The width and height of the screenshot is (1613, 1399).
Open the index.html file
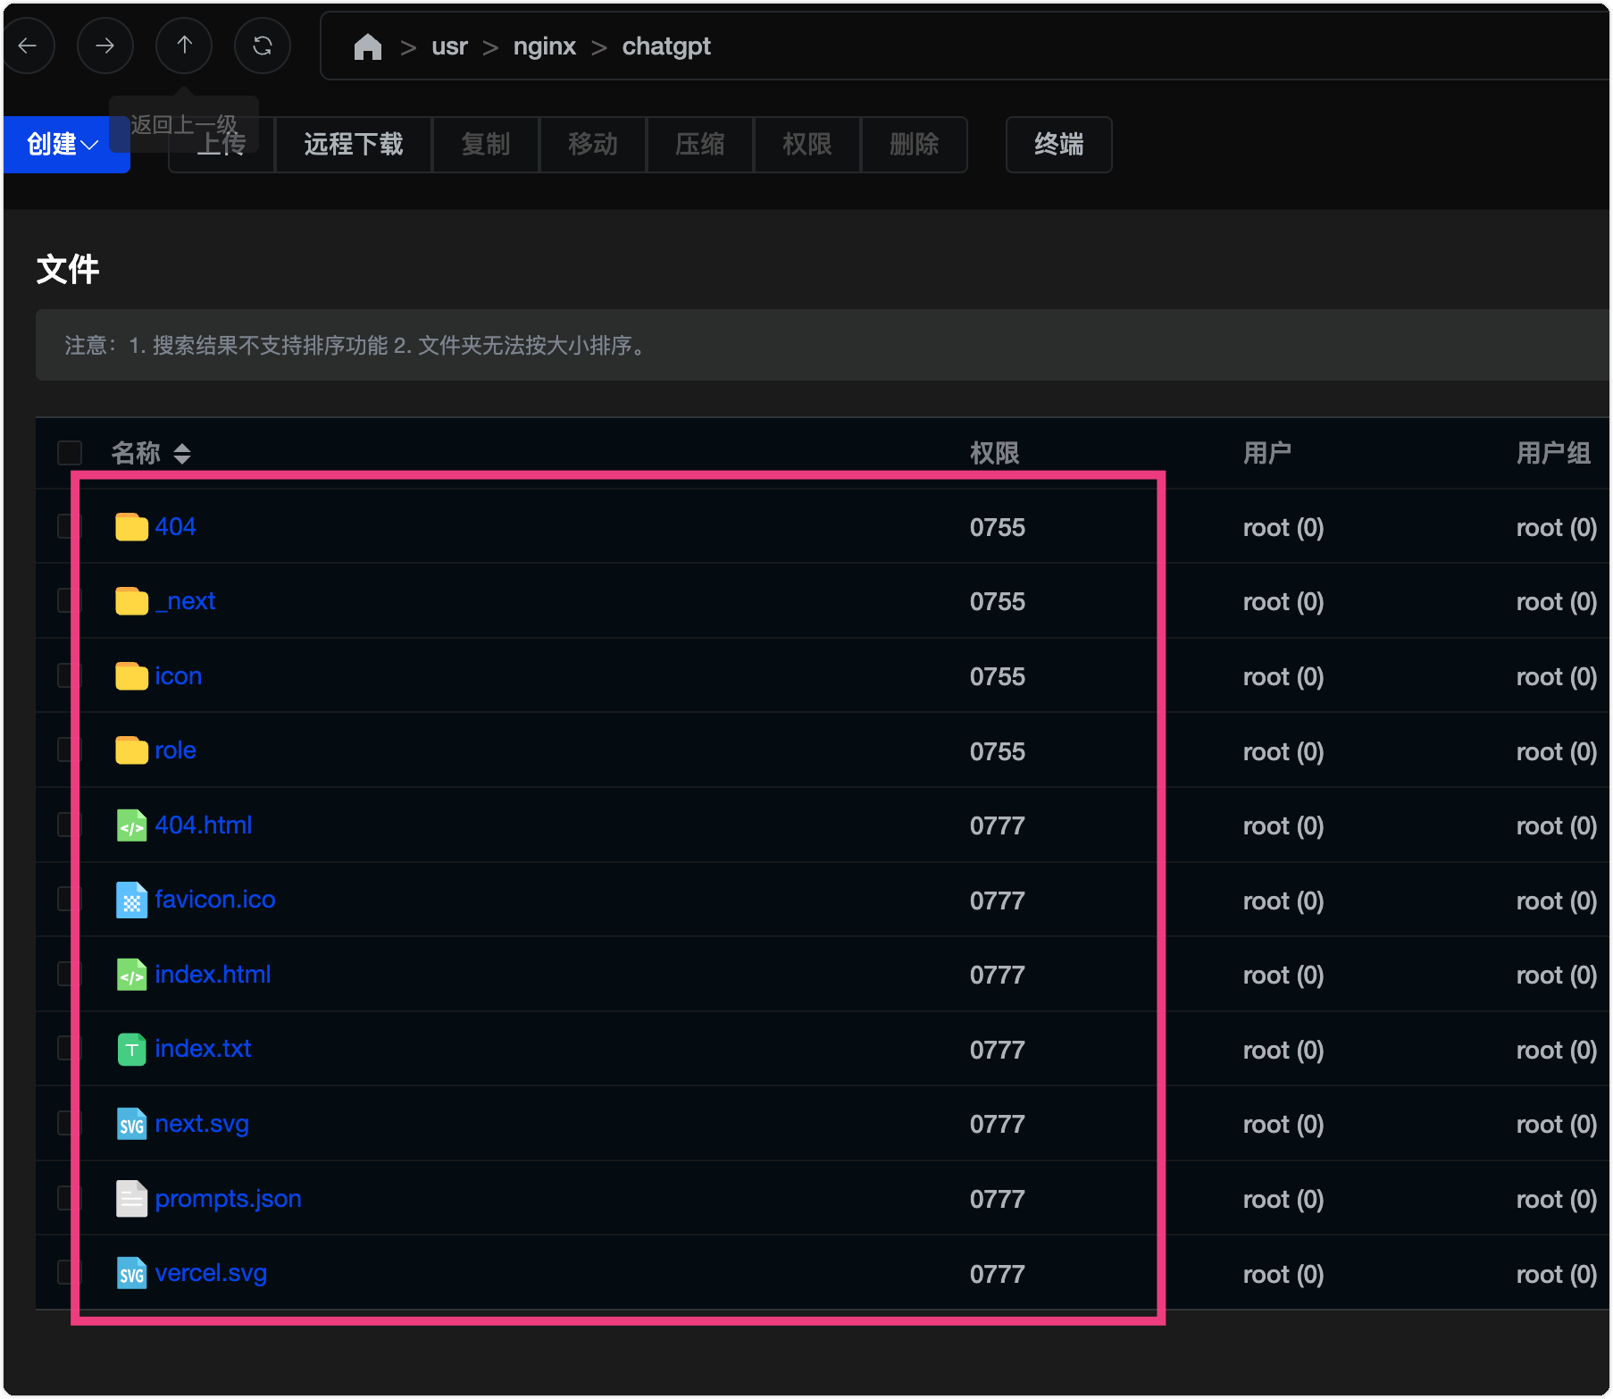coord(213,975)
